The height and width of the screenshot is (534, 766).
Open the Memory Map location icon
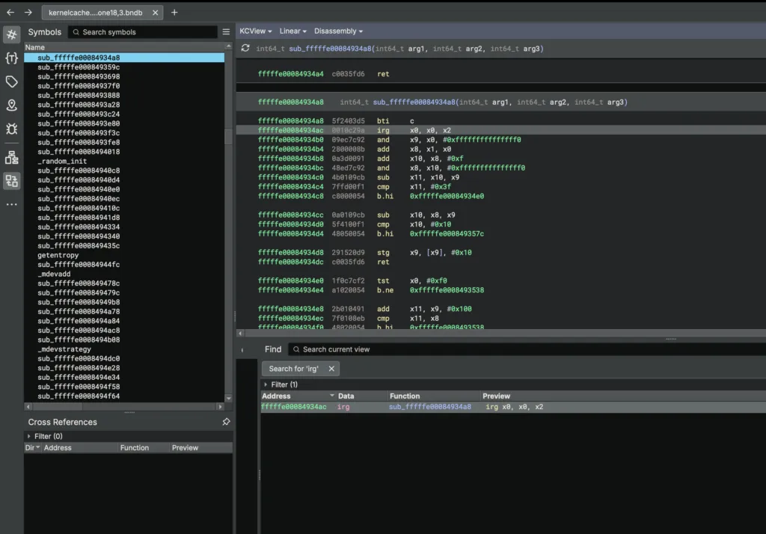(12, 105)
